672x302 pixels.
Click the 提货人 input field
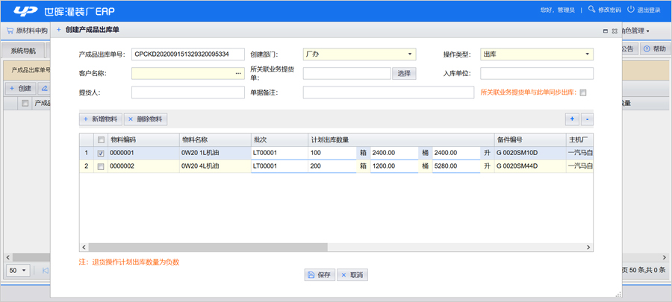point(187,93)
